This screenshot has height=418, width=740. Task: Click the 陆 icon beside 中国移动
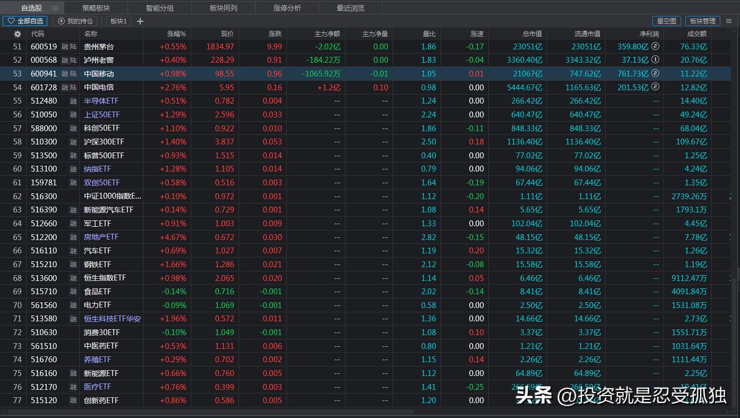pos(73,73)
